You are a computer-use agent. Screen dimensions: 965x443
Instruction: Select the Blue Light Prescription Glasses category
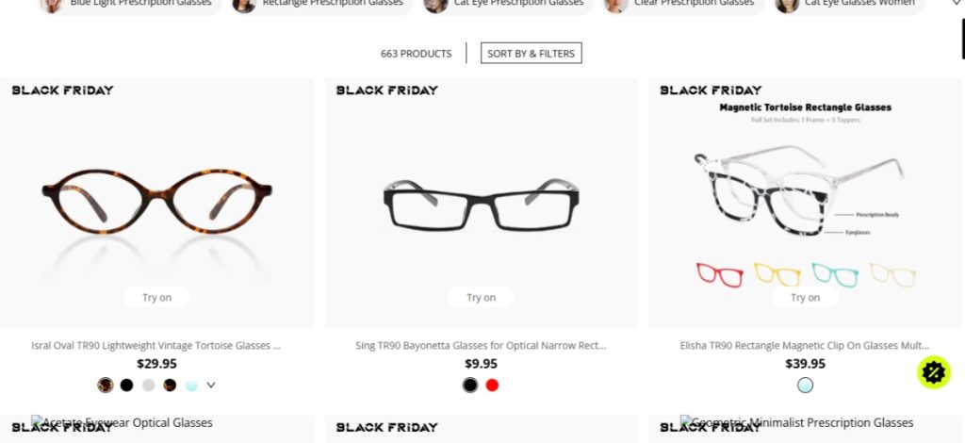click(x=130, y=5)
